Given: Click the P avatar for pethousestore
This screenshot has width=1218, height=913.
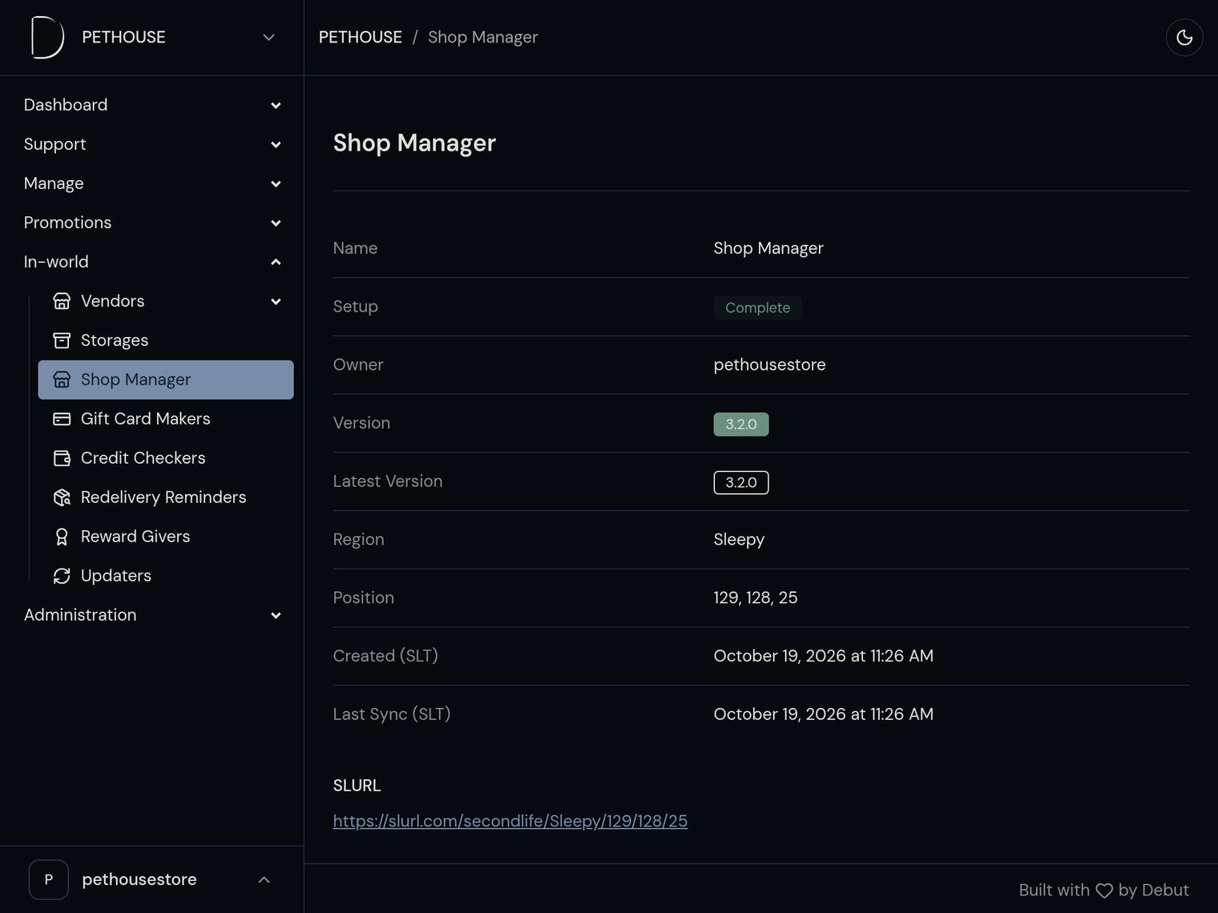Looking at the screenshot, I should (x=49, y=879).
